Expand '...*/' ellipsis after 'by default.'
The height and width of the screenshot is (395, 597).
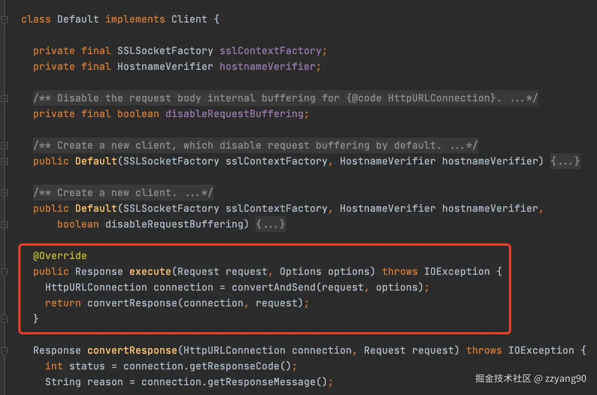[x=463, y=146]
